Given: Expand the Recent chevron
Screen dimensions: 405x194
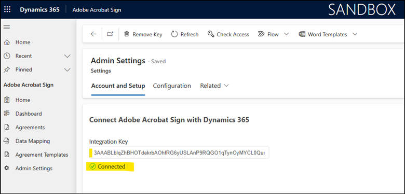Looking at the screenshot, I should click(x=67, y=56).
